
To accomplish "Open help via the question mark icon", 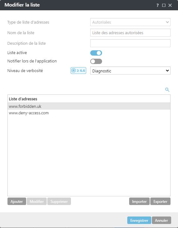I will (157, 5).
